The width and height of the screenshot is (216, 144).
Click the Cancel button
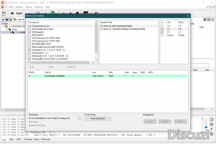pyautogui.click(x=165, y=121)
